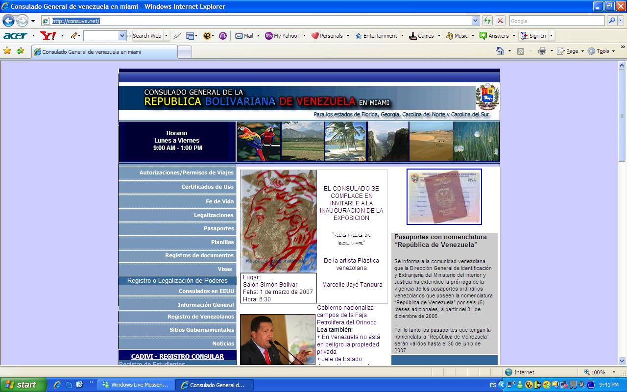Click the Home page icon
Viewport: 627px width, 392px height.
point(500,51)
